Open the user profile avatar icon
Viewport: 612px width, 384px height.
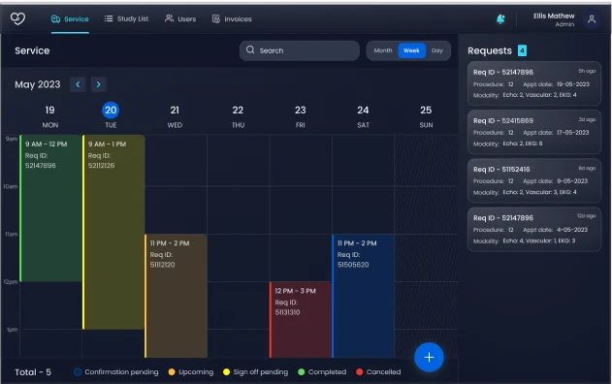click(x=592, y=19)
